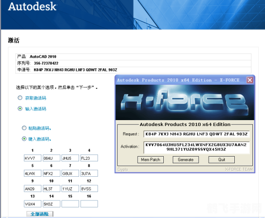This screenshot has height=218, width=265.
Task: Click the product name AutoCAD 2010
Action: point(43,57)
